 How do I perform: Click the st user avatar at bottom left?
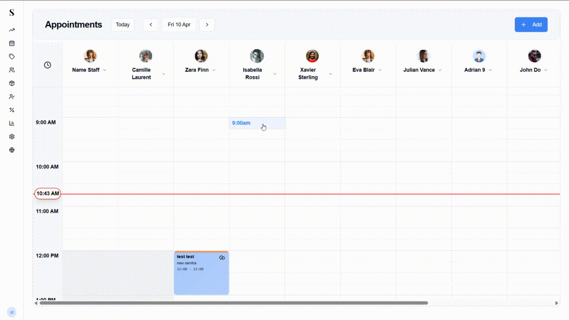pyautogui.click(x=11, y=312)
